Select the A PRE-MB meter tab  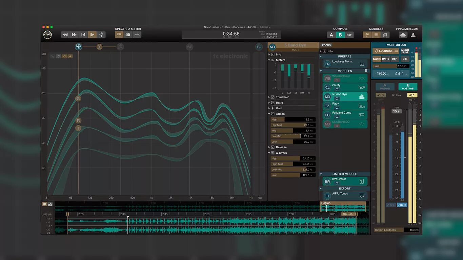tap(385, 87)
